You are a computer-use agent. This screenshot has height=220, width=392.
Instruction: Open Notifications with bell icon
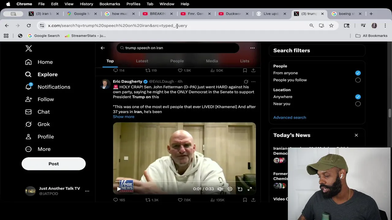(47, 87)
